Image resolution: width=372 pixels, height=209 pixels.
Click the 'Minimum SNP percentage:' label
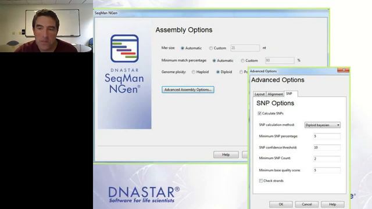278,136
